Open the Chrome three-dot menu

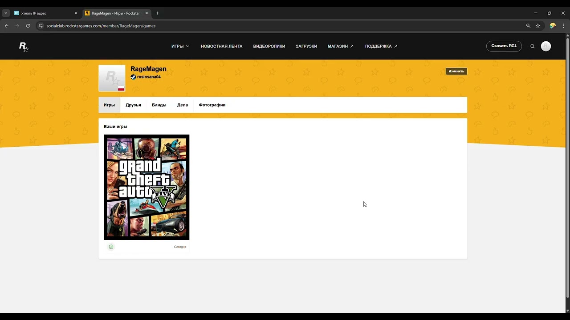[x=563, y=26]
